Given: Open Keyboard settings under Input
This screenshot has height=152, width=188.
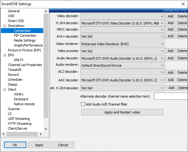Looking at the screenshot, I should coord(21,99).
